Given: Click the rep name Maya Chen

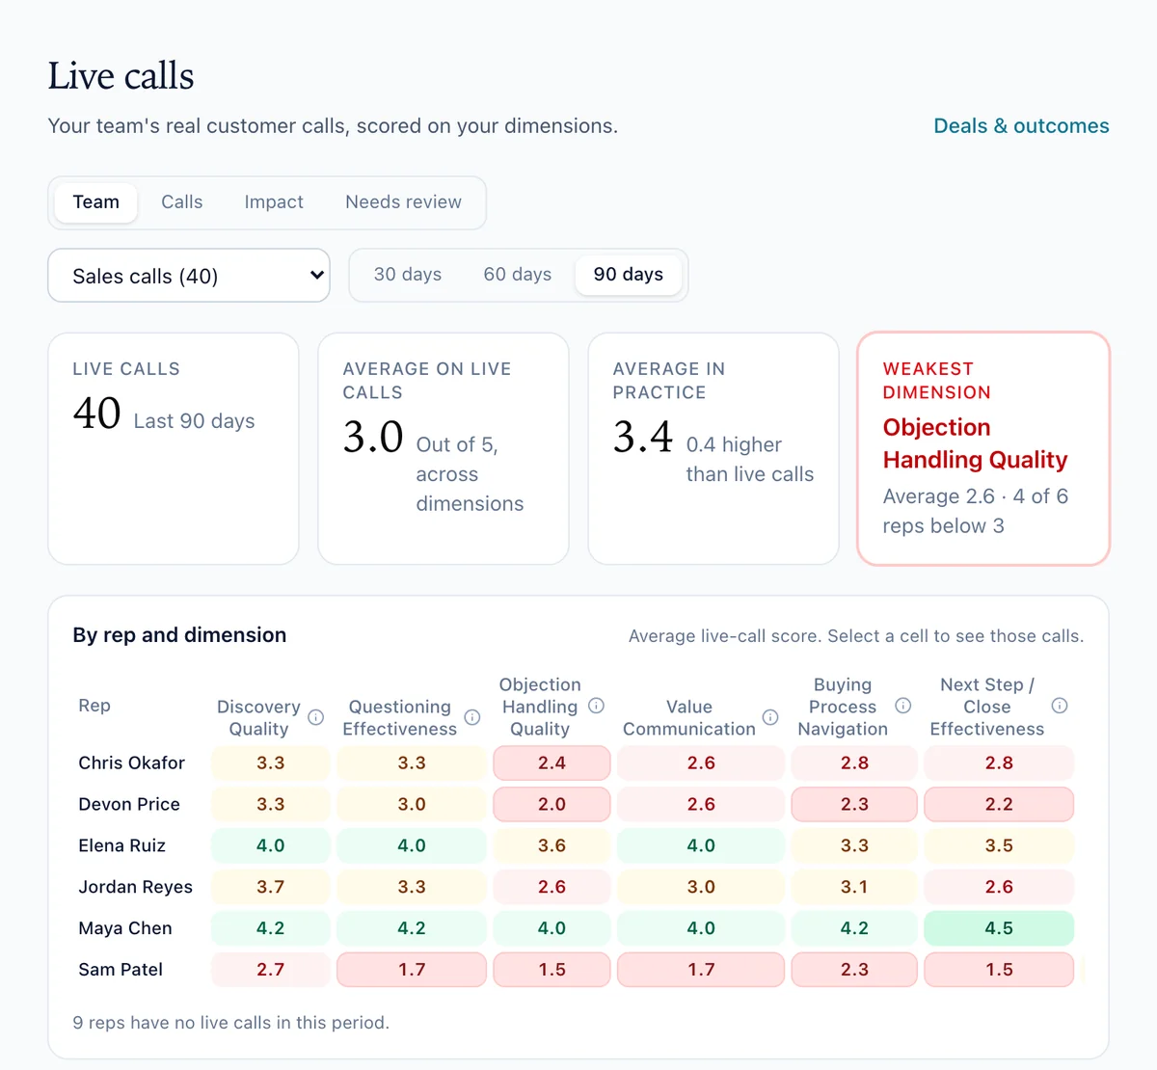Looking at the screenshot, I should [125, 928].
